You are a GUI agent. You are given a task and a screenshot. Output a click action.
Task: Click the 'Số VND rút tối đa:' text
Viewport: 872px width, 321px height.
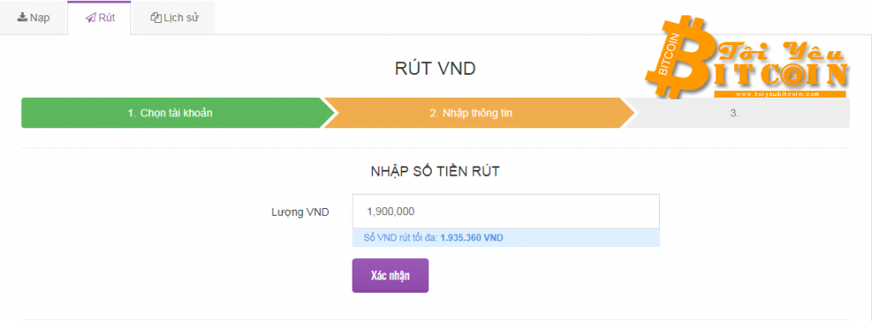point(400,238)
